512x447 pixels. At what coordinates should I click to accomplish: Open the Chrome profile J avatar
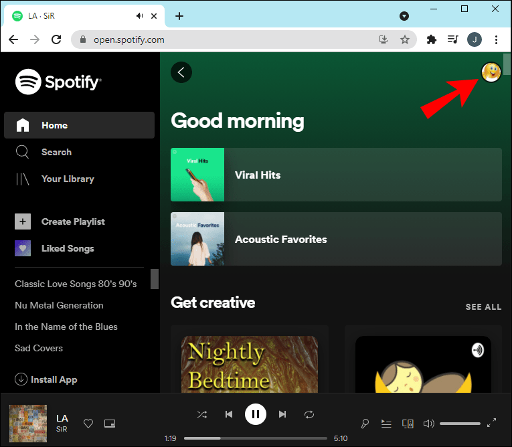tap(474, 39)
